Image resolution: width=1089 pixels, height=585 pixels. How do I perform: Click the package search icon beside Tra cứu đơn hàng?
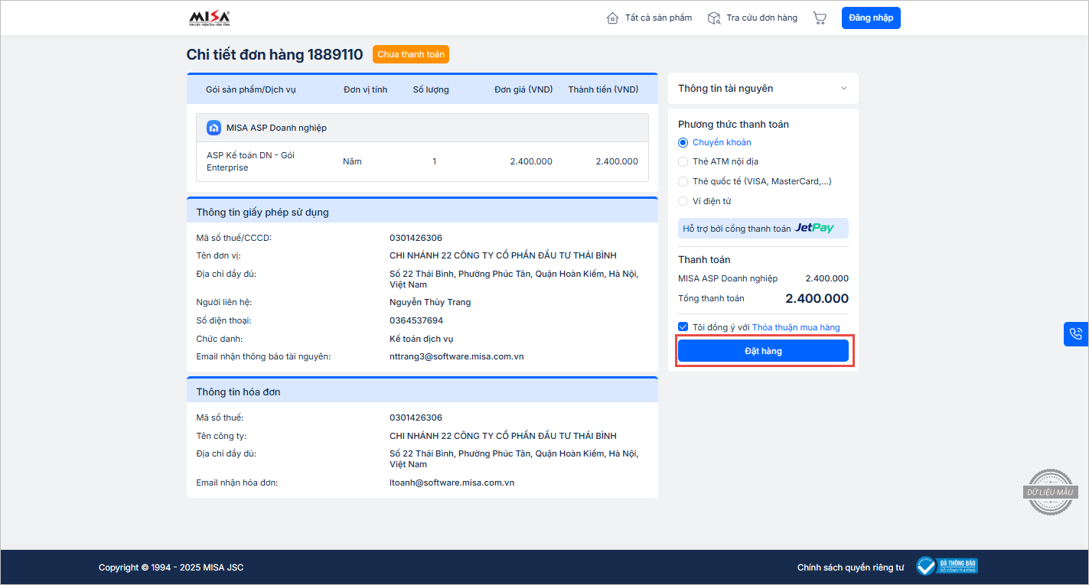point(714,18)
